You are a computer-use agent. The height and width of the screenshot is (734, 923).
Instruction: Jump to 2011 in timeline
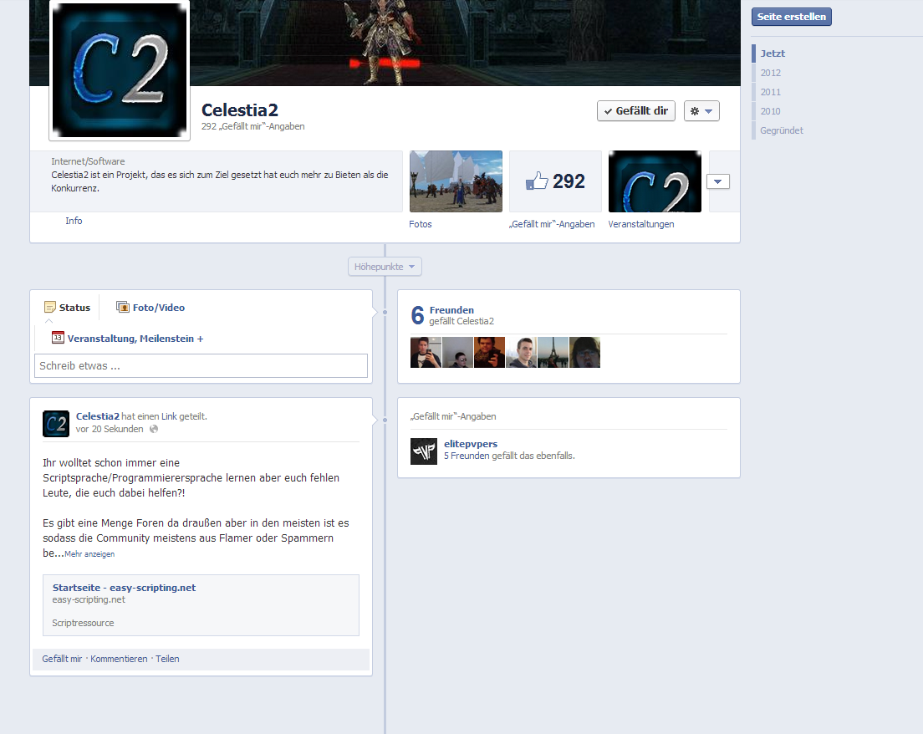(771, 93)
